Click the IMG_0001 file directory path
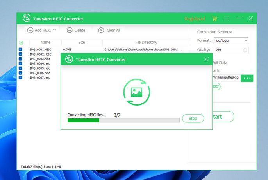The image size is (268, 180). coord(143,49)
